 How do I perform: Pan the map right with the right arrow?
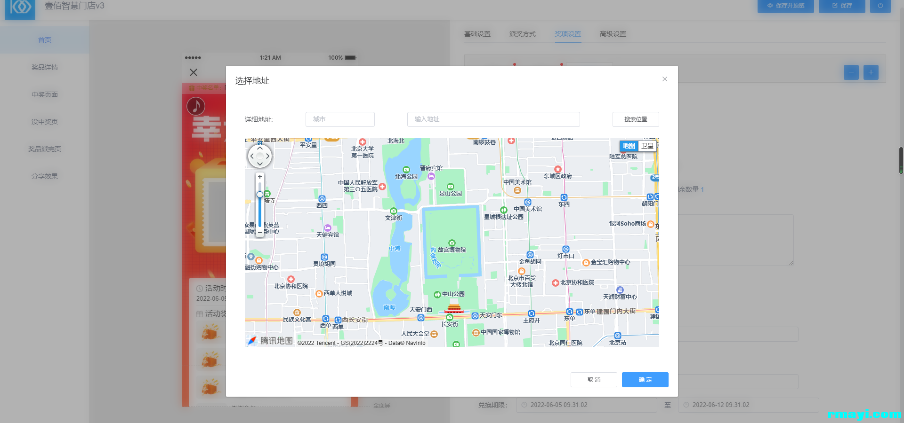click(x=268, y=156)
